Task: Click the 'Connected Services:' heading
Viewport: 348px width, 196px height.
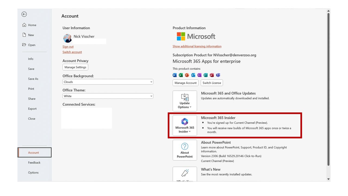Action: [79, 104]
